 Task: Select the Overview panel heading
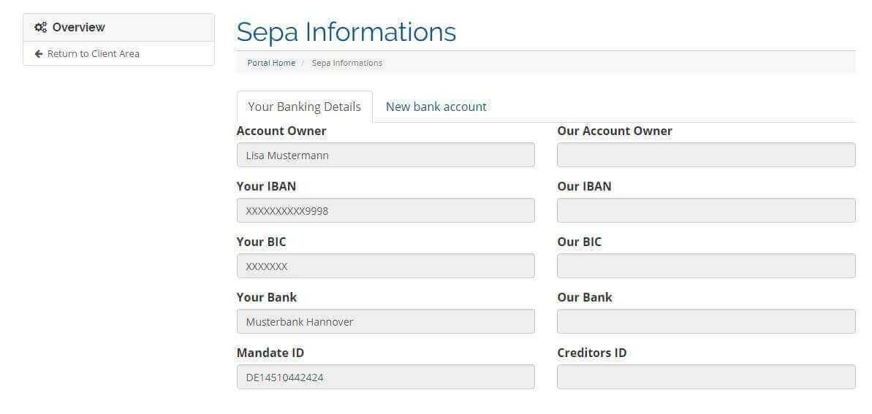(x=78, y=28)
